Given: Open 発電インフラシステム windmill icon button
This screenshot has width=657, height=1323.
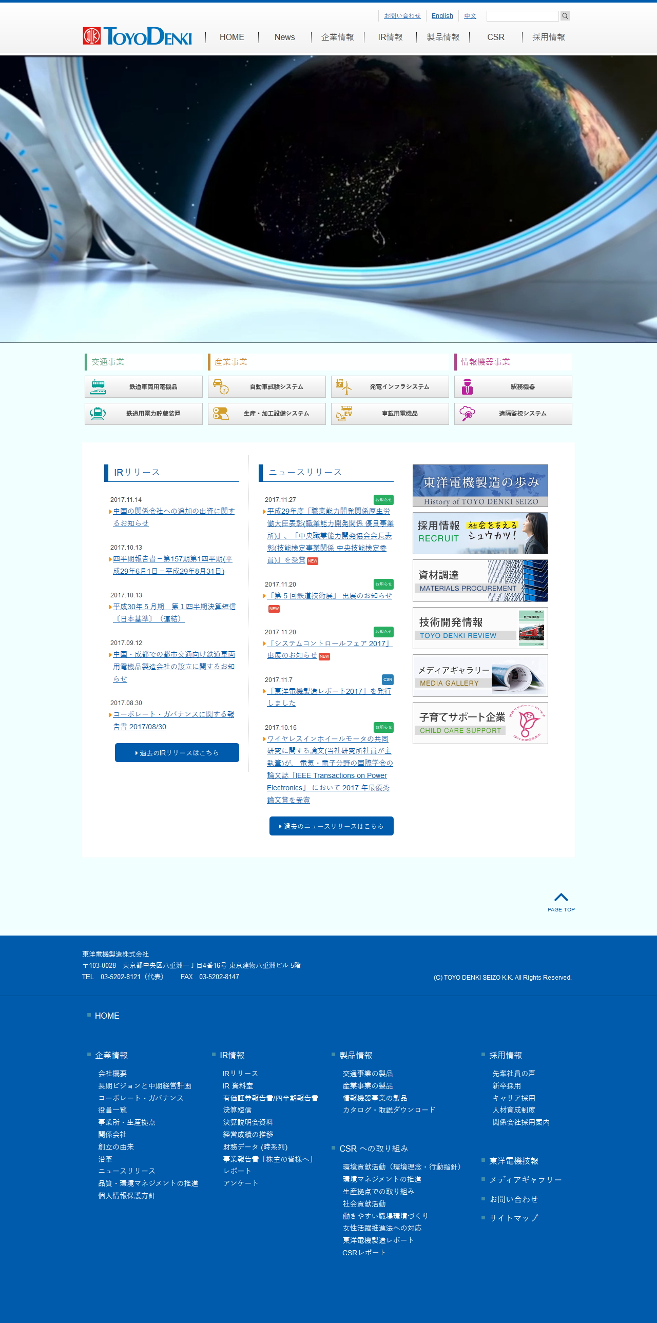Looking at the screenshot, I should point(390,387).
